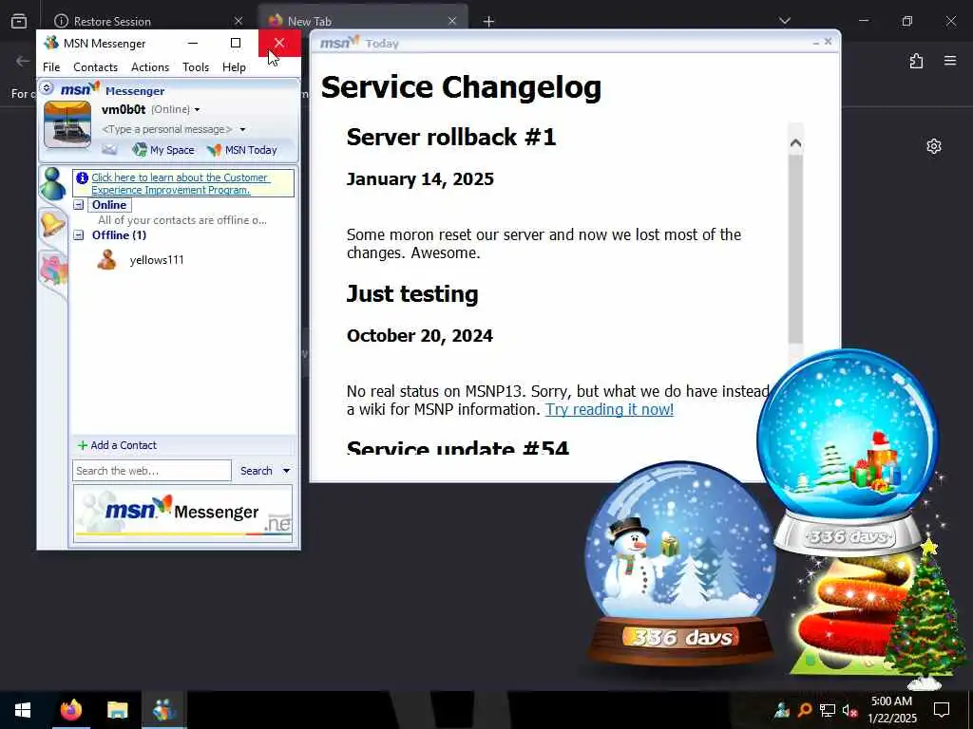Open the Search dropdown arrow

click(286, 471)
